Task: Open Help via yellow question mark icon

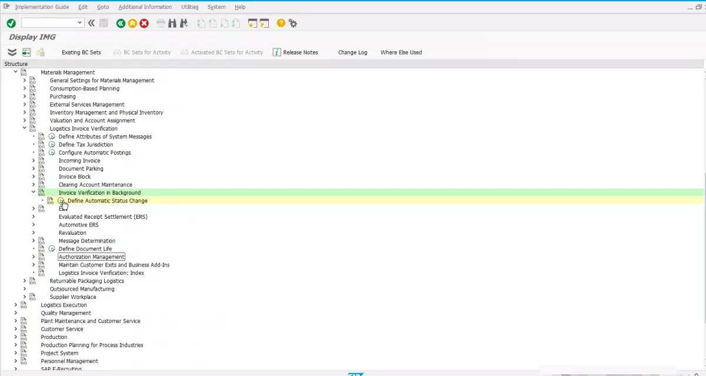Action: coord(281,23)
